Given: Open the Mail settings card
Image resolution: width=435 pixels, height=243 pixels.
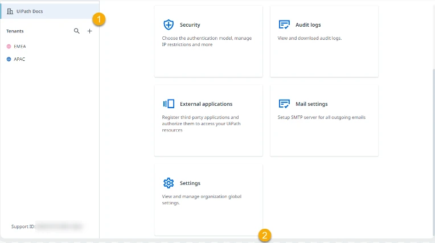Looking at the screenshot, I should coord(324,121).
